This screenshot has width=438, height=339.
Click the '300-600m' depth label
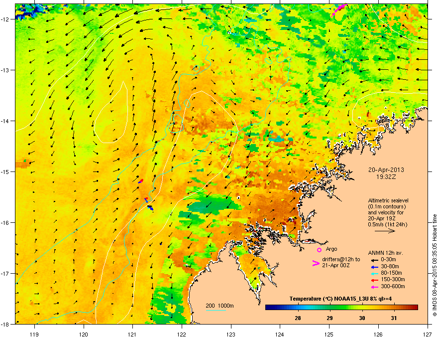click(393, 286)
